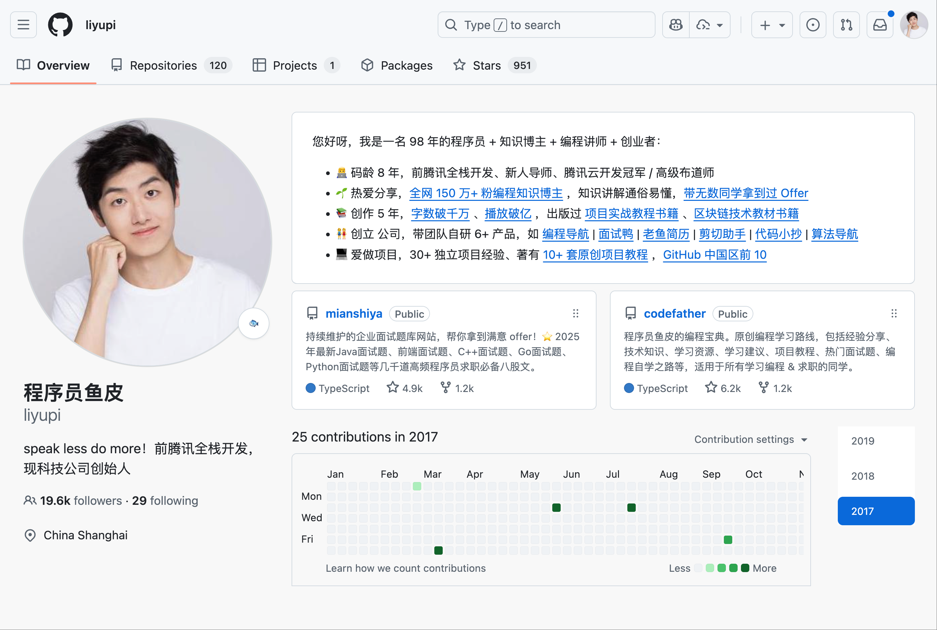Select the 2019 contribution year
Screen dimensions: 937x630
pos(863,441)
